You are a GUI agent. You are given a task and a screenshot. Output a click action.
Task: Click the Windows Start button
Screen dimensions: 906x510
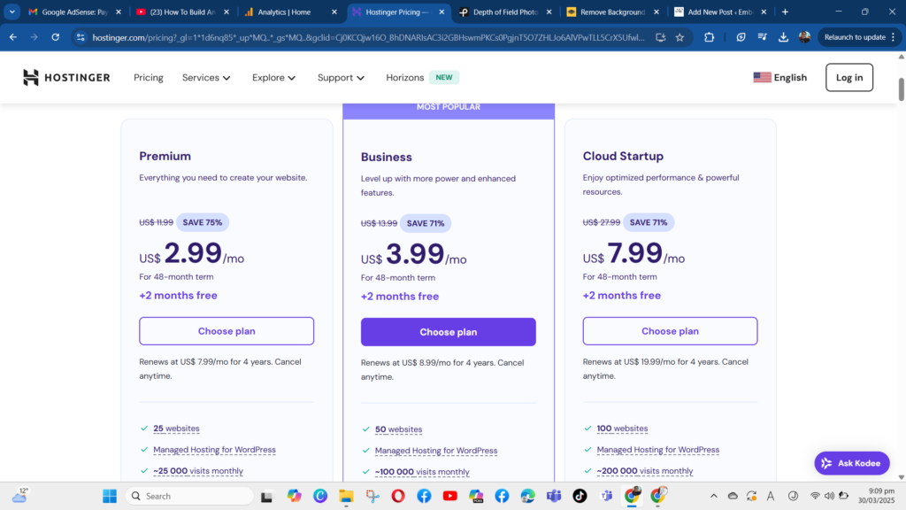[109, 496]
